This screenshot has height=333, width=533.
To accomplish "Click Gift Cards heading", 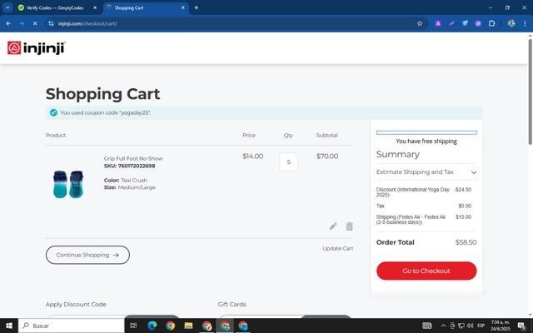I will [x=232, y=304].
